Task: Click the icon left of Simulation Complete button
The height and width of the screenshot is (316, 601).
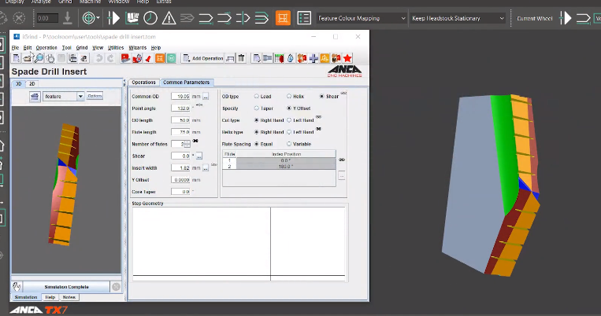Action: [x=17, y=287]
